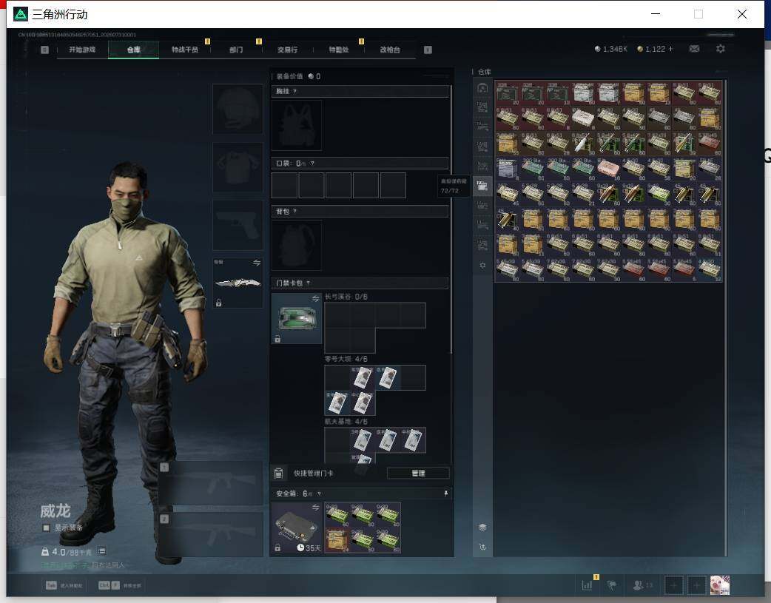Click the empty body armor slot

coord(238,167)
